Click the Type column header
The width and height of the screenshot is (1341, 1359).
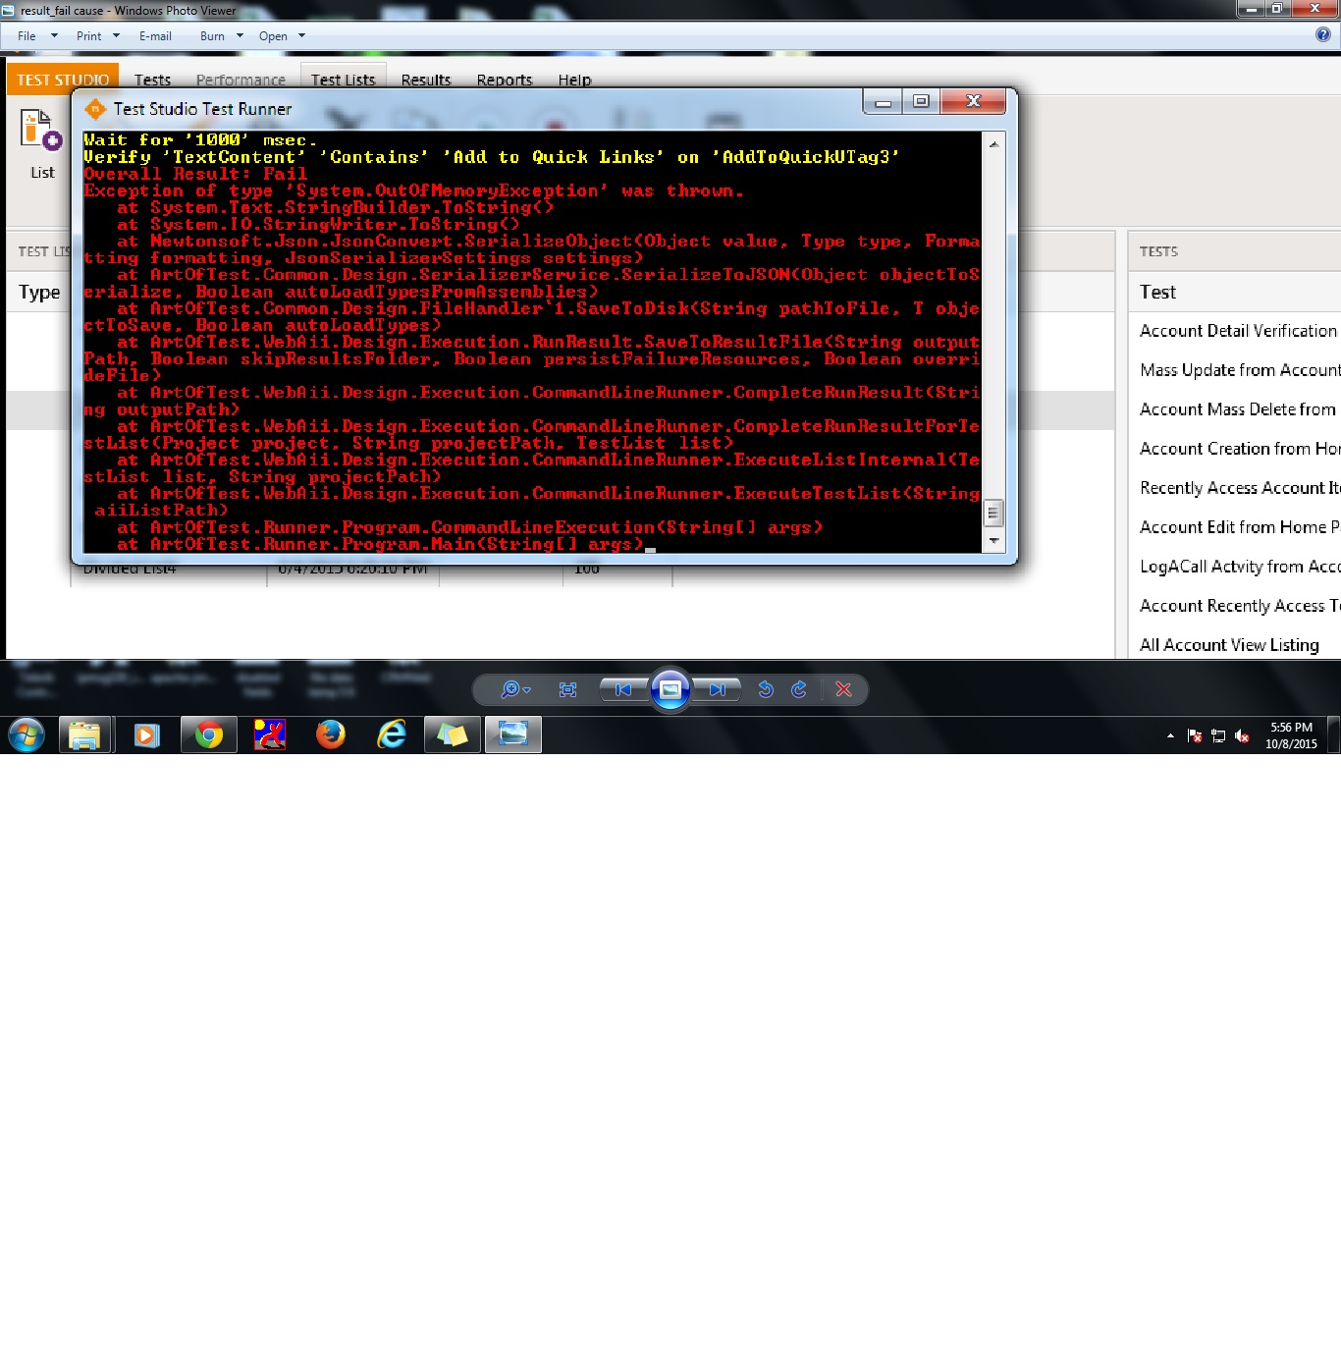pyautogui.click(x=39, y=292)
